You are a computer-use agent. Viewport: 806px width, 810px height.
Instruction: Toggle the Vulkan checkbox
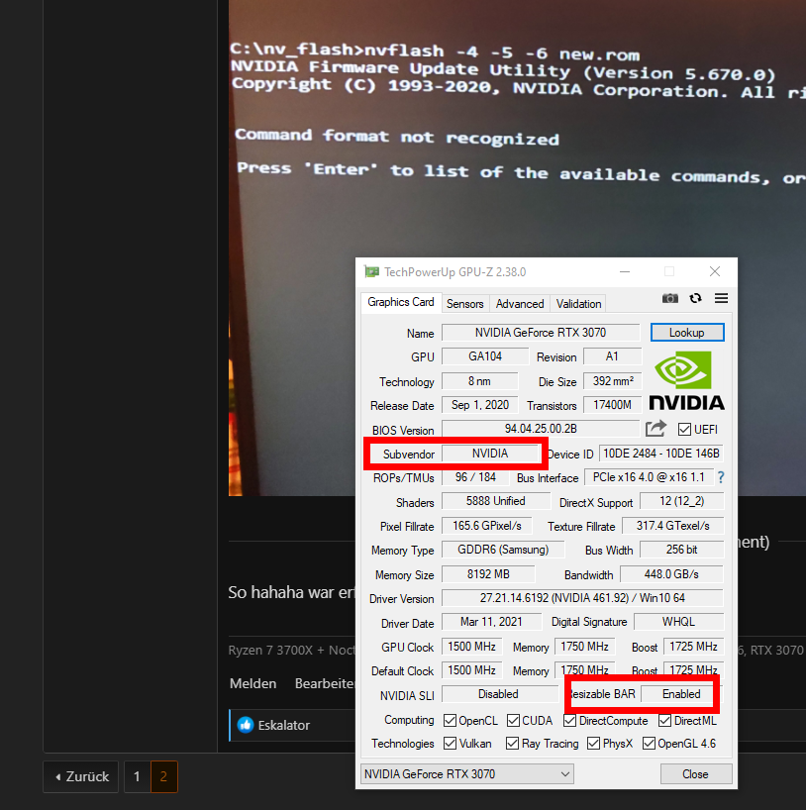tap(450, 743)
